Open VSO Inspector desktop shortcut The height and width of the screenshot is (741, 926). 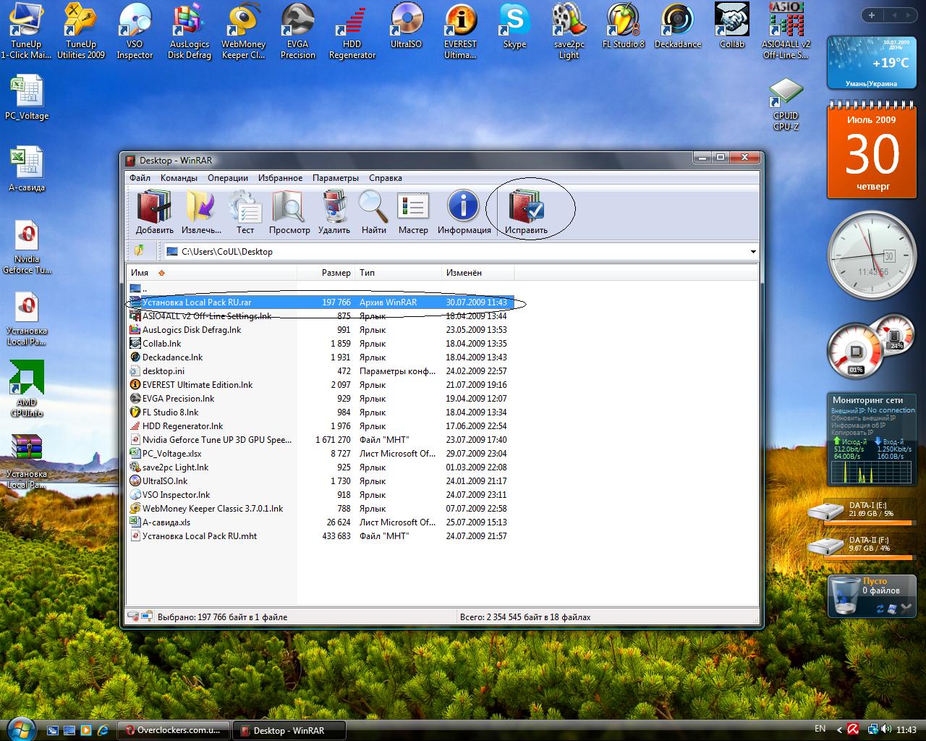click(135, 31)
